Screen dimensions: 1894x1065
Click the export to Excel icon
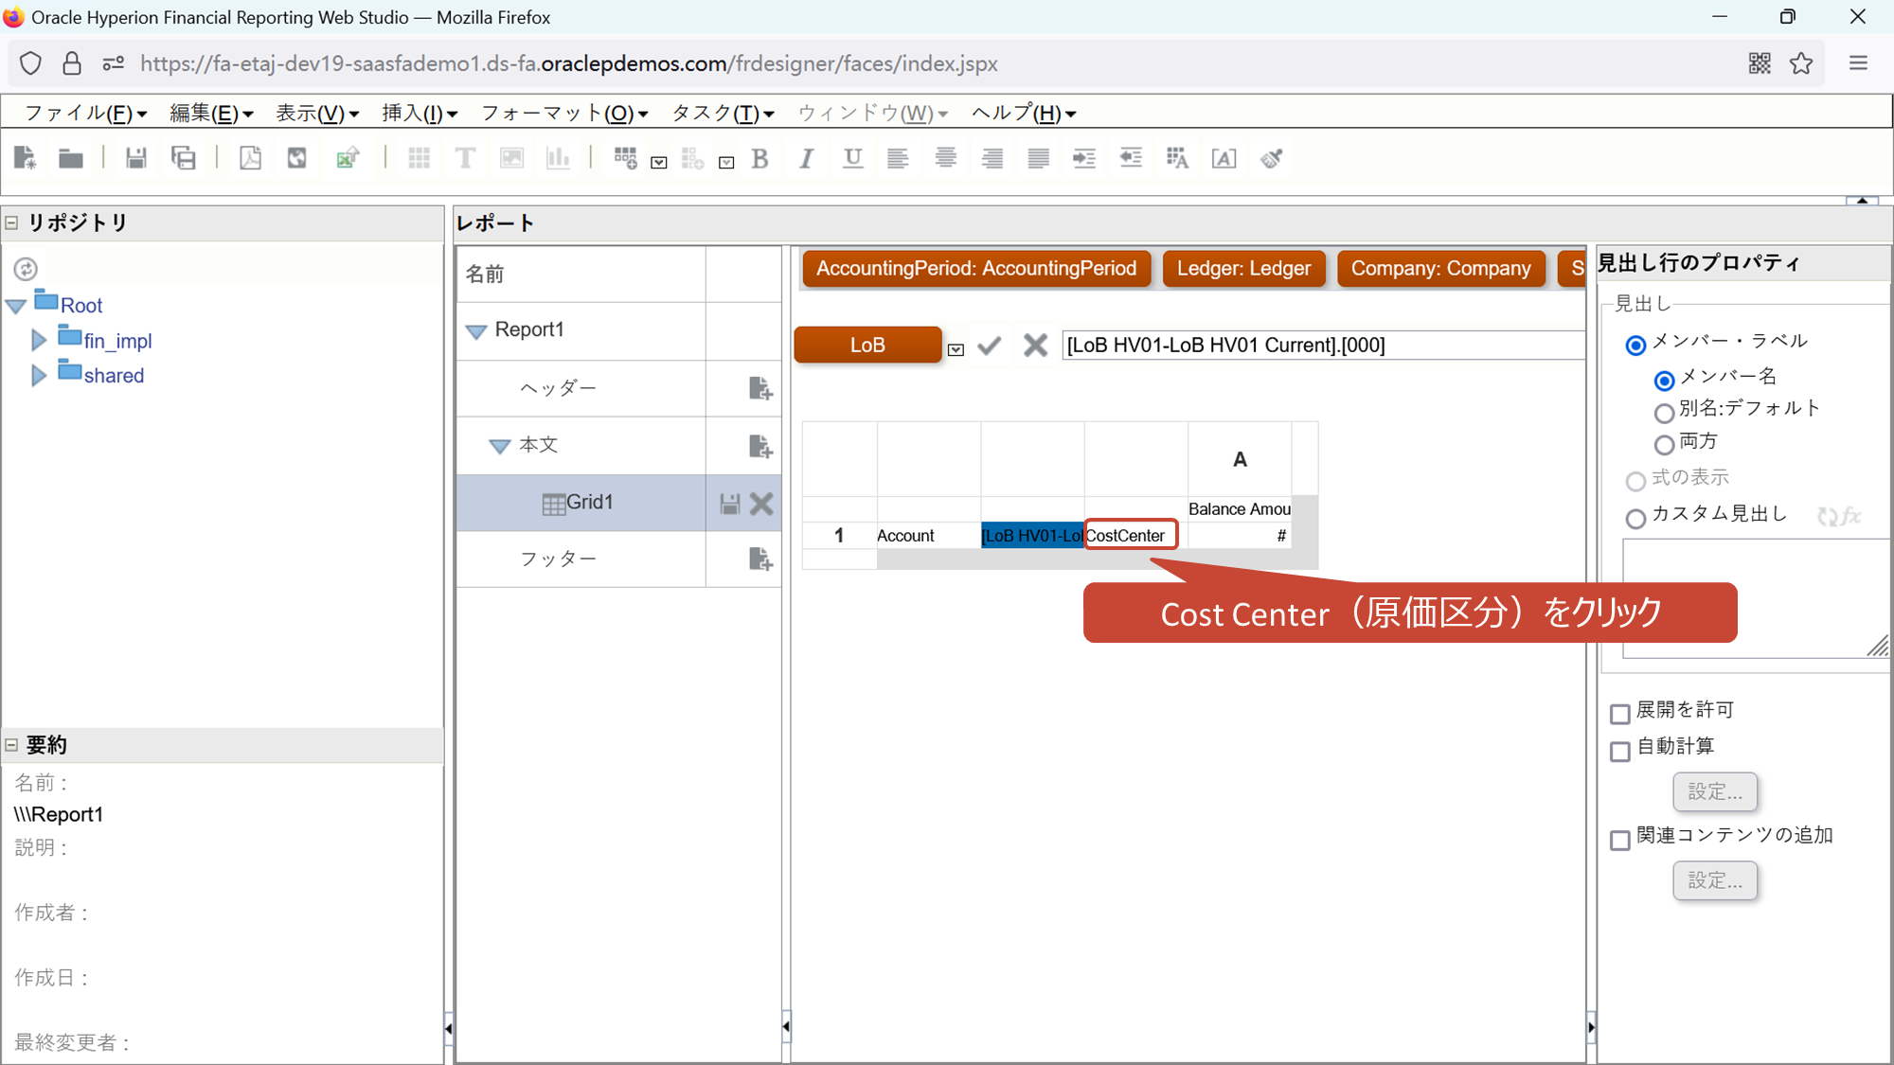click(x=348, y=158)
